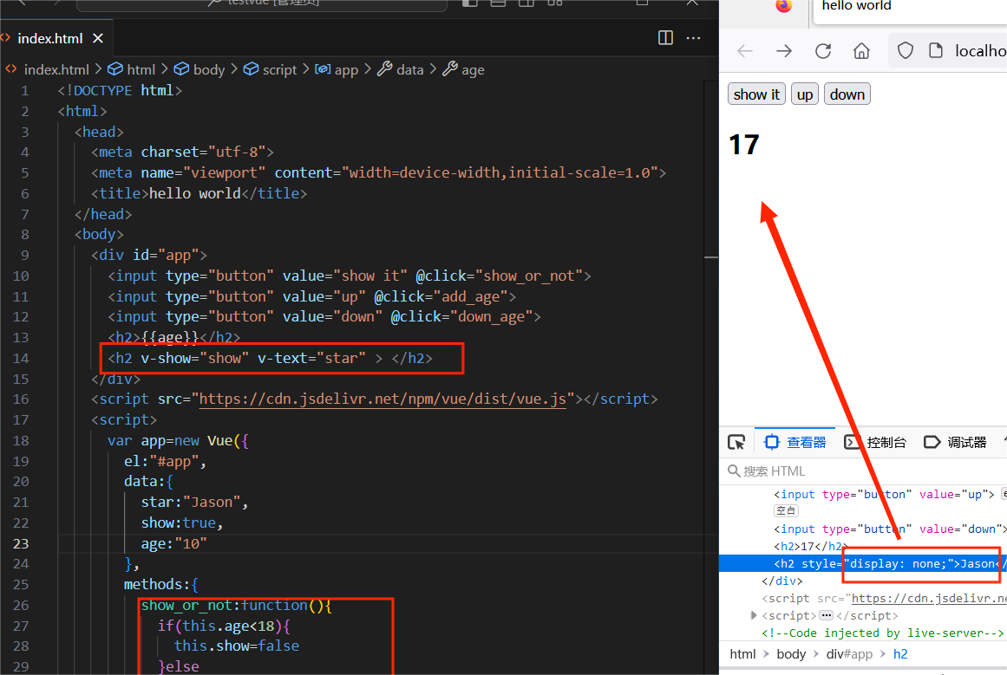The image size is (1007, 675).
Task: Switch to the 调试器 debugger tab
Action: pos(956,442)
